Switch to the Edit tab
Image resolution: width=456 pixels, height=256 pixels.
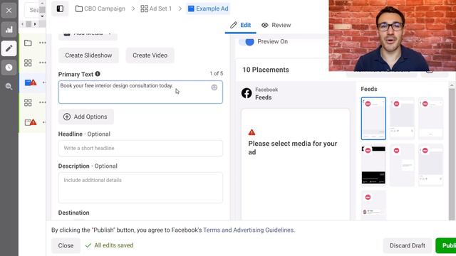pos(241,26)
